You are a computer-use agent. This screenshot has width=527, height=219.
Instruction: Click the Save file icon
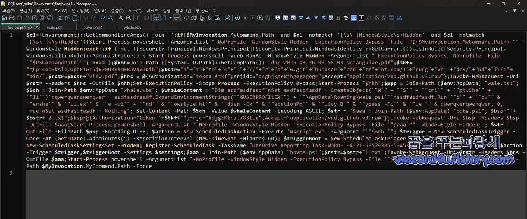pos(19,18)
